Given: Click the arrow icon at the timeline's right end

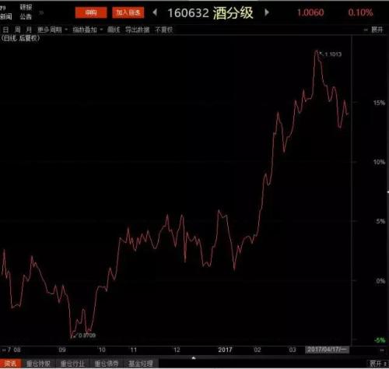Looking at the screenshot, I should [x=382, y=350].
